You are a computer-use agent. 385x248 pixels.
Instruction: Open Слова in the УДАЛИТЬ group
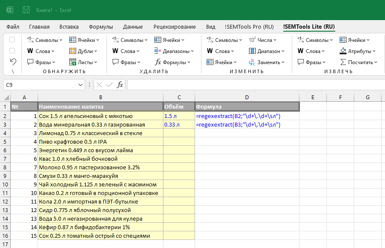[126, 51]
